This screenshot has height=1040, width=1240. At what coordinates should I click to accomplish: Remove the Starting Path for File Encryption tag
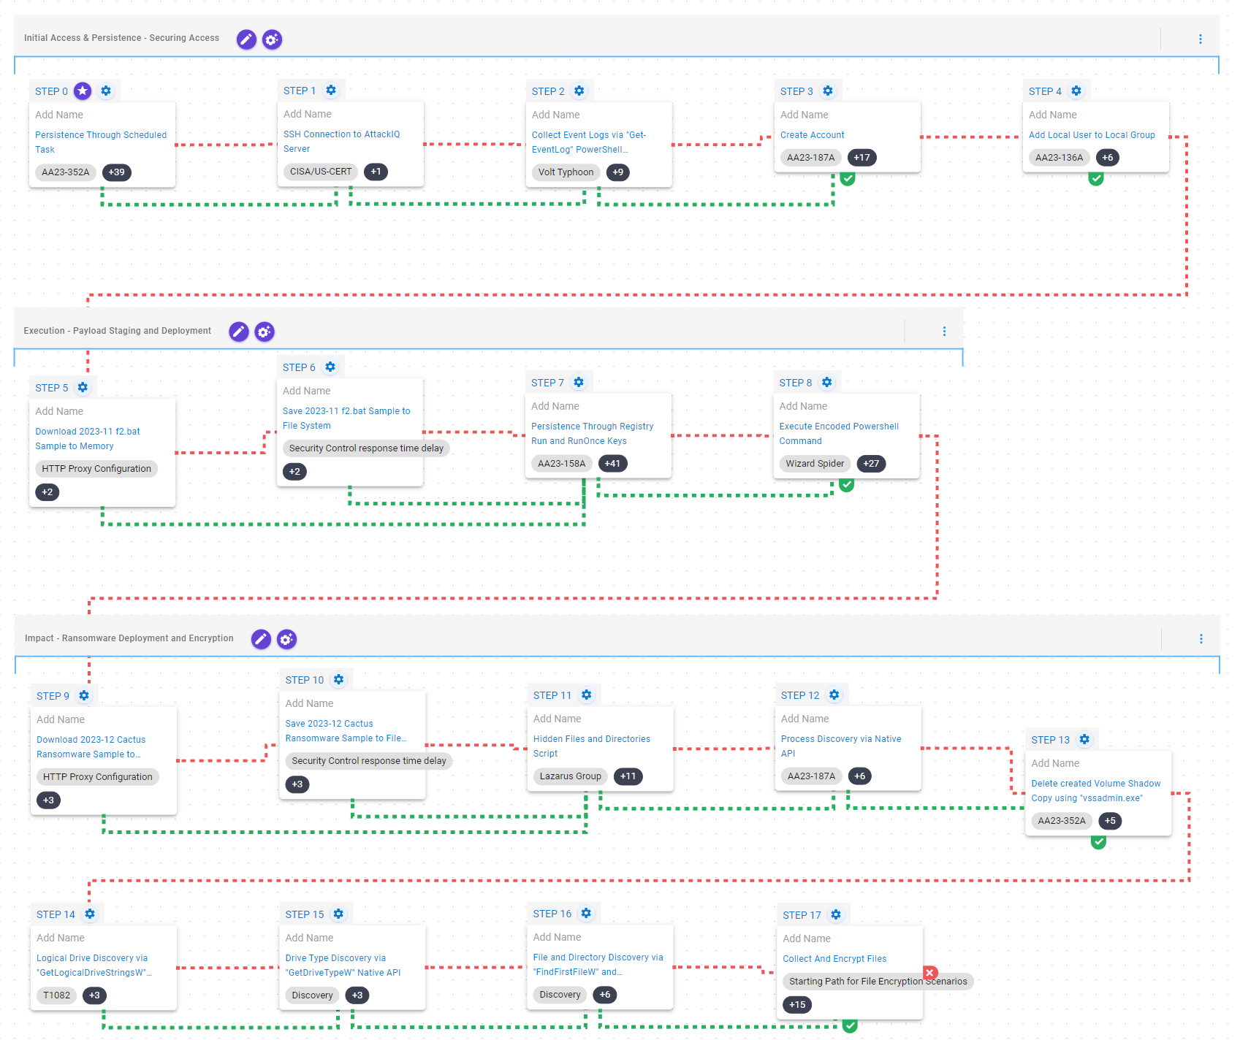pos(930,973)
